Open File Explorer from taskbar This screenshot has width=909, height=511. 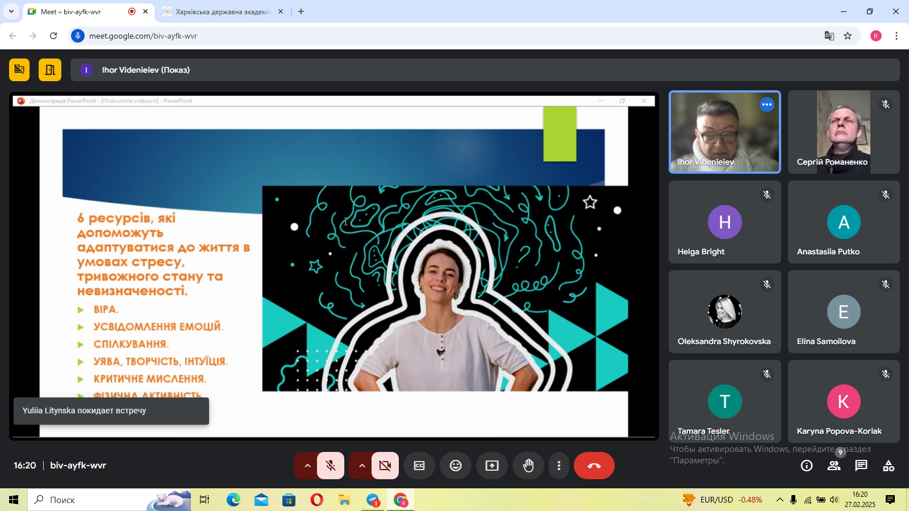(345, 500)
